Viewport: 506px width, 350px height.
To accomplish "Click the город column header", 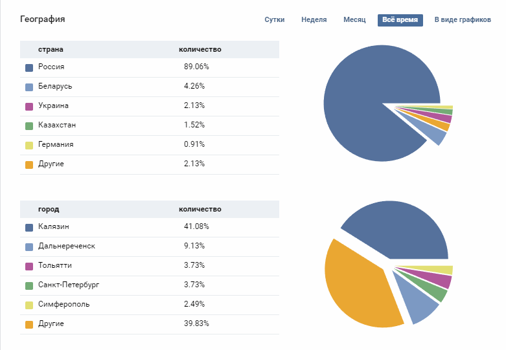I will pyautogui.click(x=49, y=210).
